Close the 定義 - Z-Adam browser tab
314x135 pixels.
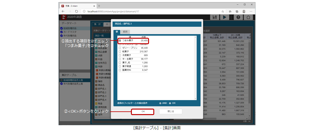pyautogui.click(x=94, y=6)
